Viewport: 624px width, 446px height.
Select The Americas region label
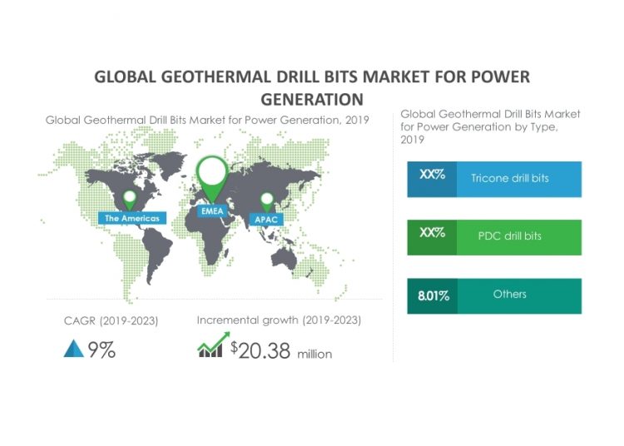pyautogui.click(x=129, y=218)
